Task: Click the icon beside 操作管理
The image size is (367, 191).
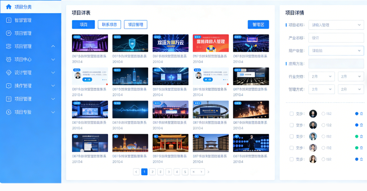Action: (9, 86)
